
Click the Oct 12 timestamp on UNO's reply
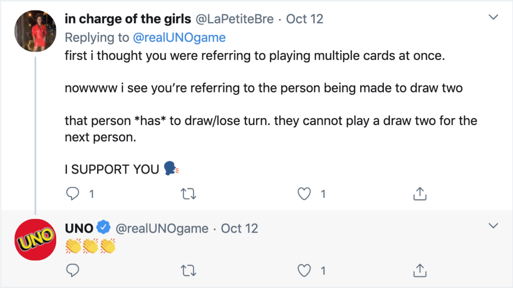(240, 228)
